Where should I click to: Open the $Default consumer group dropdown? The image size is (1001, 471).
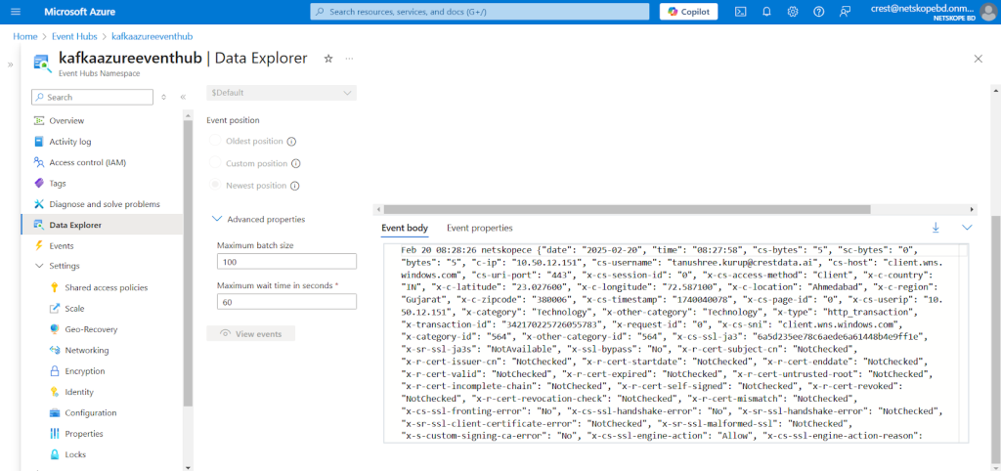[x=282, y=93]
